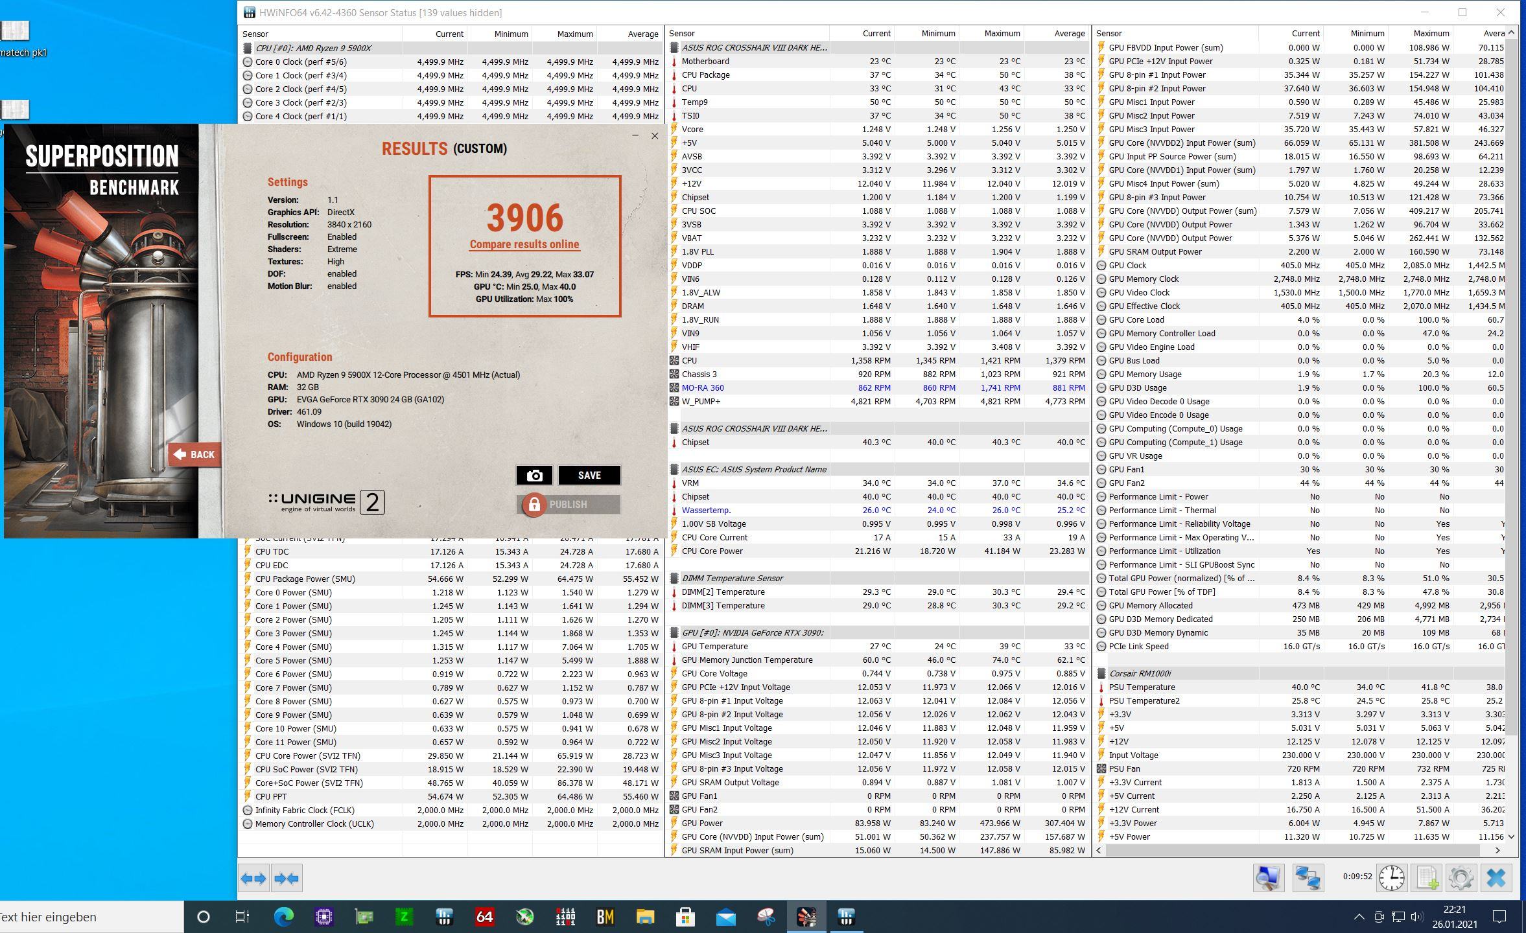The image size is (1526, 933).
Task: Click horizontal scrollbar right arrow
Action: 1497,850
